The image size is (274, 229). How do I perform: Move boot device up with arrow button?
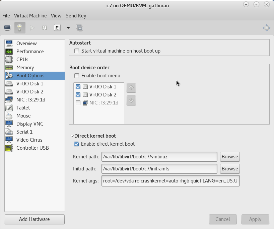point(131,88)
